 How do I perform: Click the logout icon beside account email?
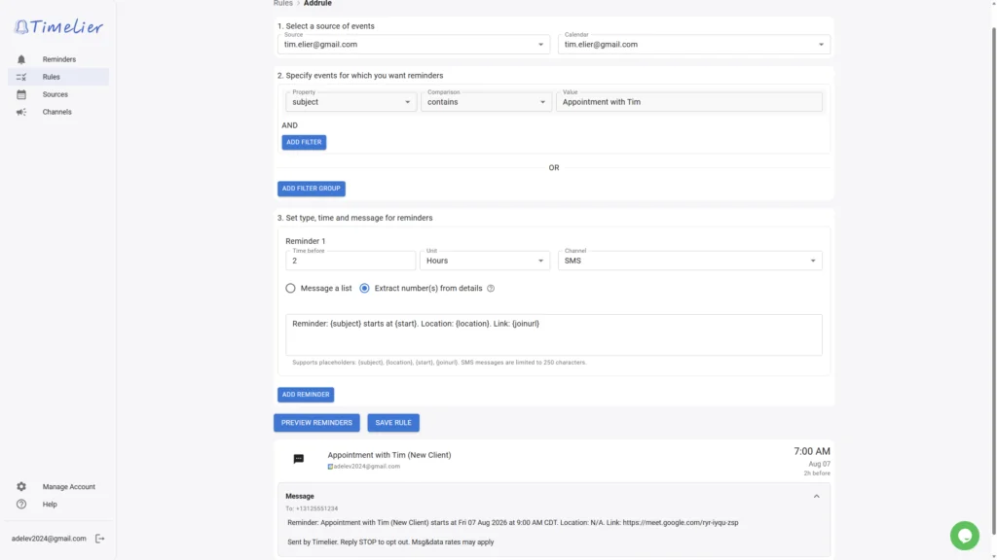point(100,539)
